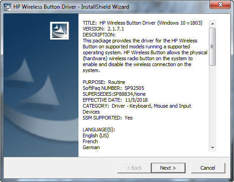Close the wizard window with X
The image size is (234, 182).
pos(220,5)
